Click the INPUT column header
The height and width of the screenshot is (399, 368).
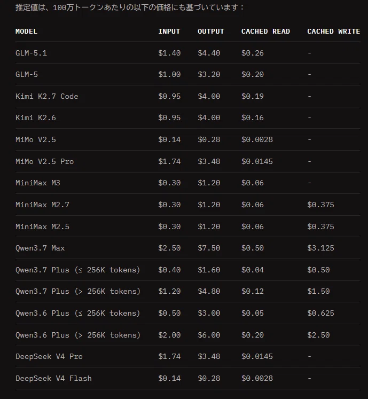tap(169, 32)
